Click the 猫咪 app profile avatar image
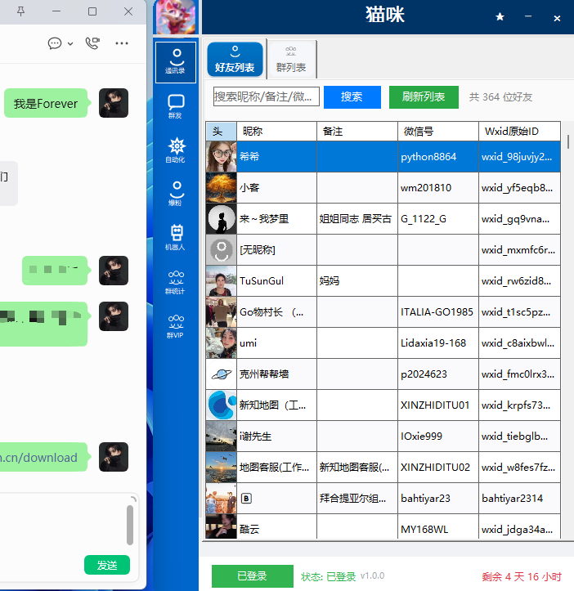Image resolution: width=574 pixels, height=591 pixels. [176, 17]
